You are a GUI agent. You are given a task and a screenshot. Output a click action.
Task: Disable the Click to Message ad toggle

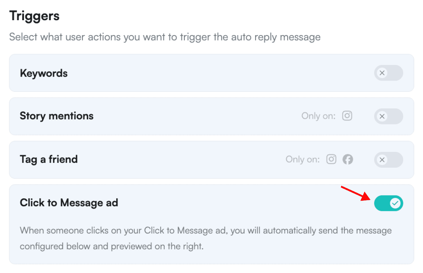pos(388,203)
